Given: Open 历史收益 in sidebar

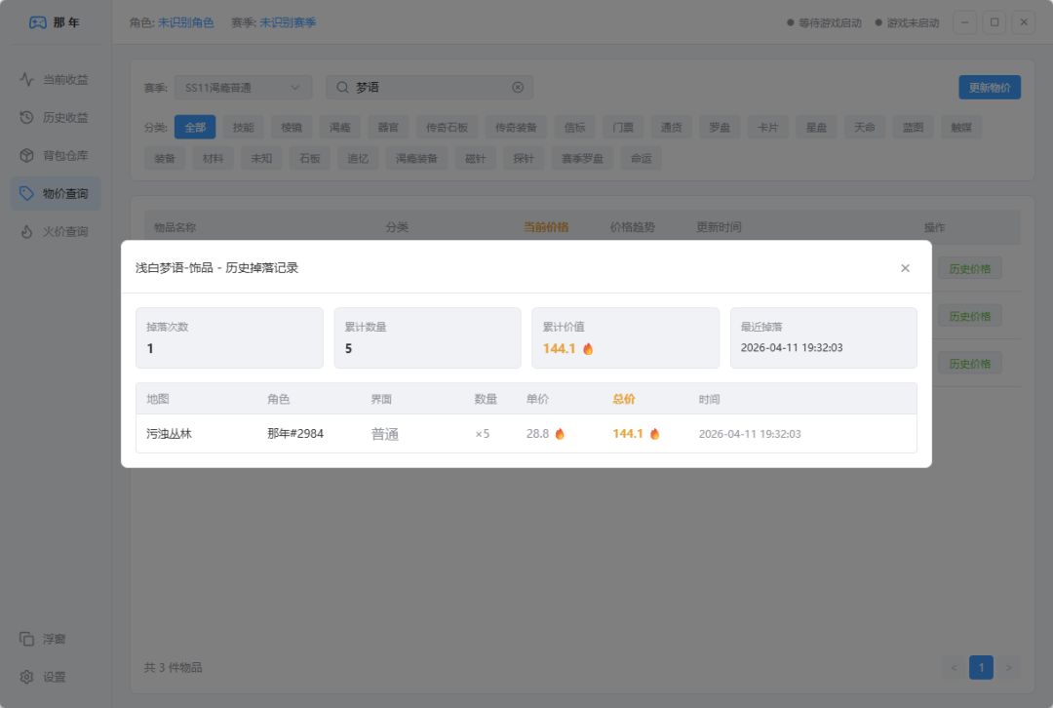Looking at the screenshot, I should point(55,118).
